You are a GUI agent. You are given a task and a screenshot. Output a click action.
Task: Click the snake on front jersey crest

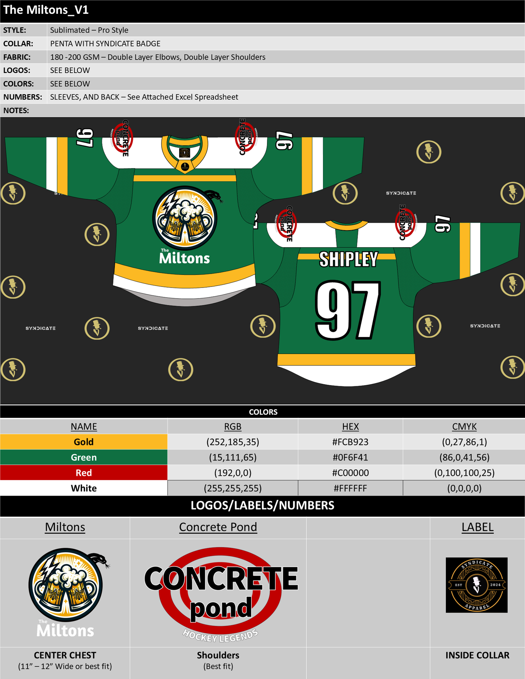pos(214,195)
